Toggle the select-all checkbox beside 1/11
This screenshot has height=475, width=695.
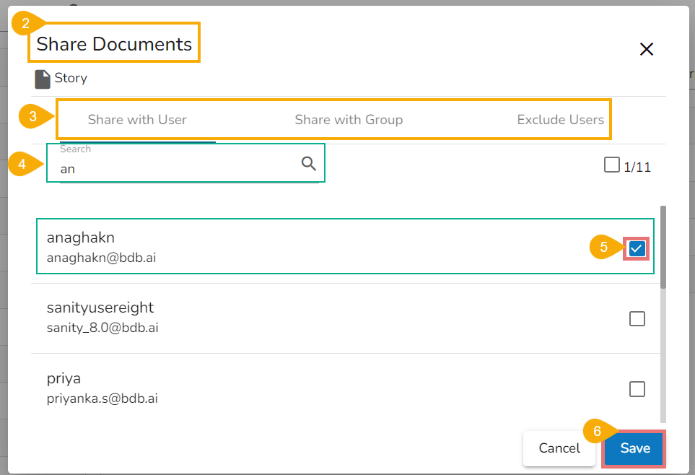(611, 165)
